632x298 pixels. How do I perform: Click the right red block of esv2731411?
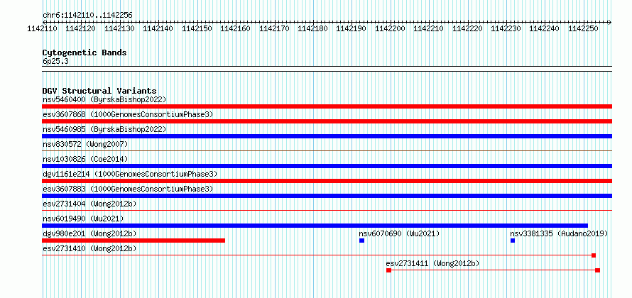pyautogui.click(x=597, y=270)
